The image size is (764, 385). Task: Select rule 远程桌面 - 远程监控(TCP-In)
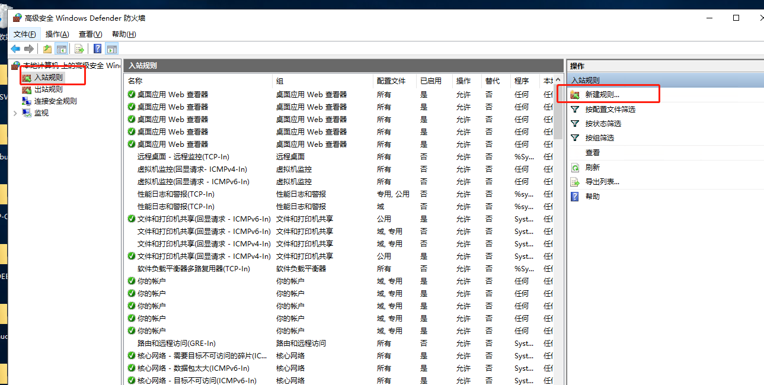pos(183,157)
